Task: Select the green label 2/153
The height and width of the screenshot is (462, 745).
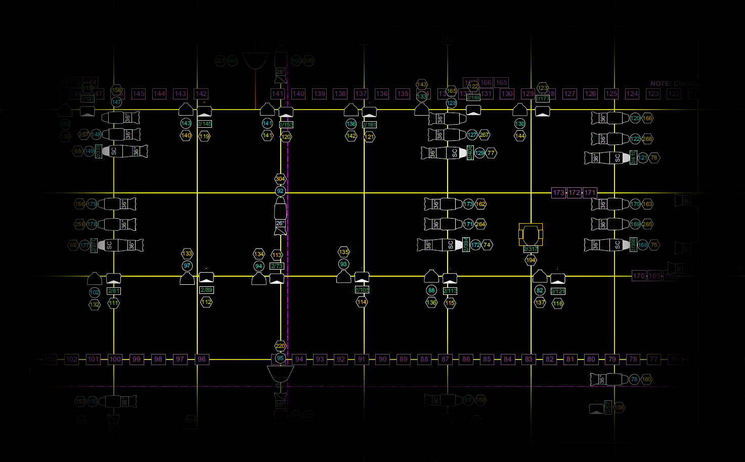Action: (x=286, y=125)
